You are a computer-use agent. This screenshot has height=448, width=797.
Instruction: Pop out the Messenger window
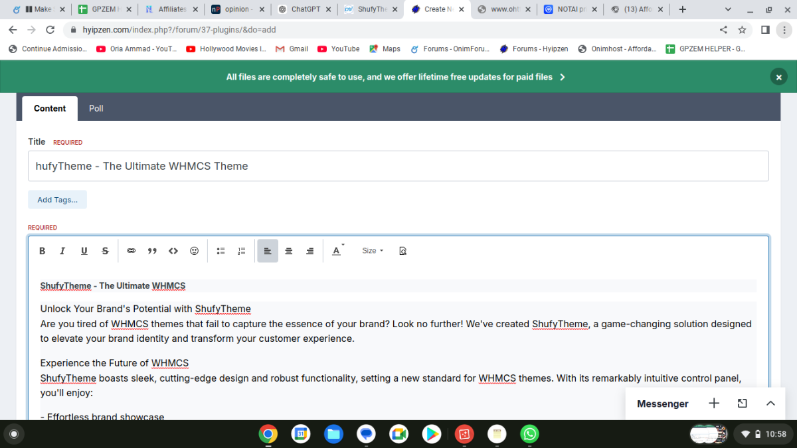coord(742,404)
